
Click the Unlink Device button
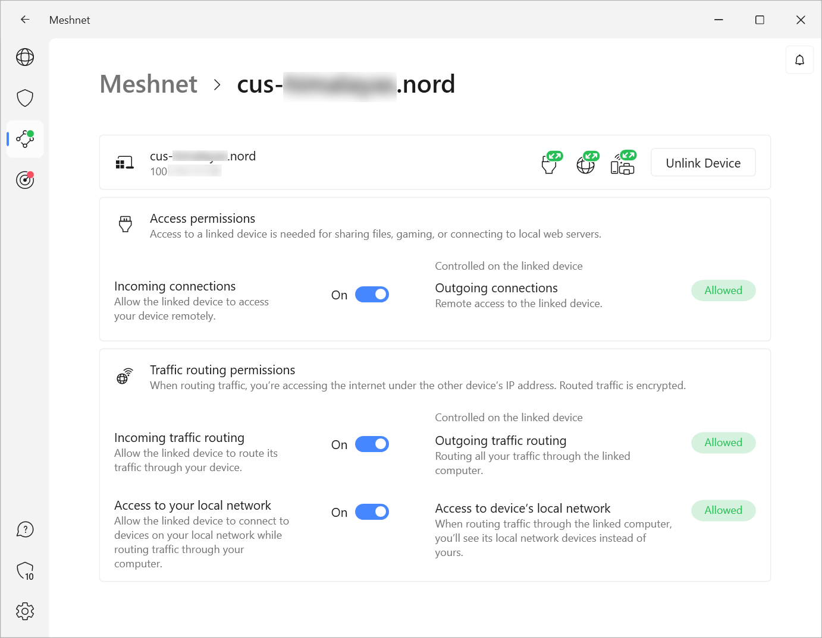tap(703, 163)
